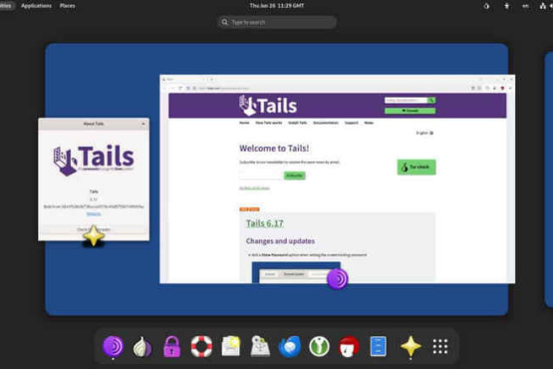Click the 'Type to search' field
The width and height of the screenshot is (553, 369).
277,22
